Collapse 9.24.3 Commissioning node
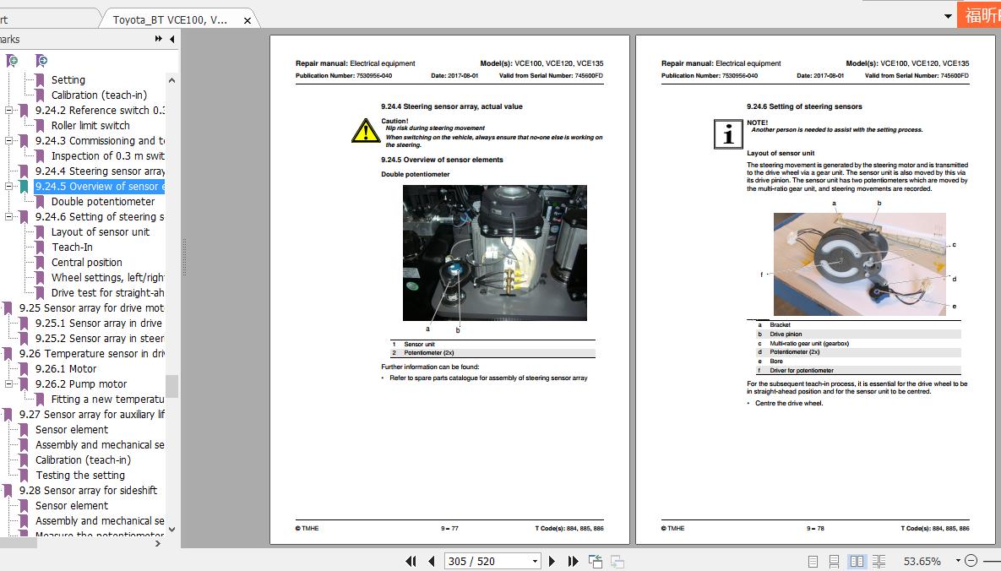 (x=9, y=140)
